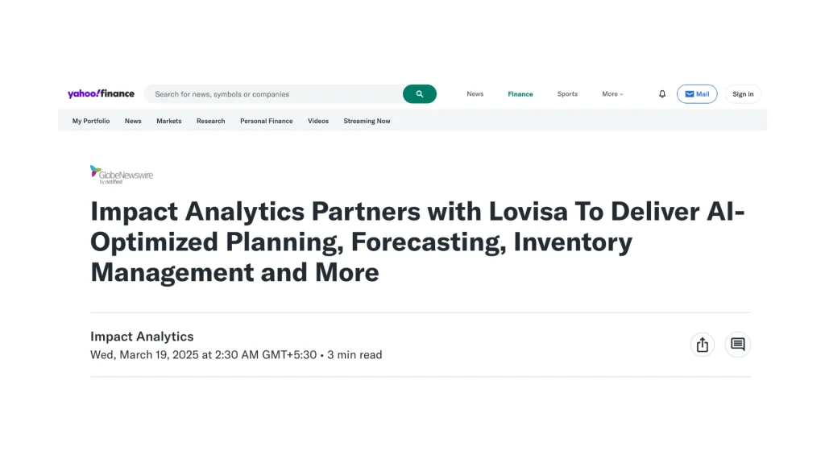Go to the Sports section

coord(567,94)
